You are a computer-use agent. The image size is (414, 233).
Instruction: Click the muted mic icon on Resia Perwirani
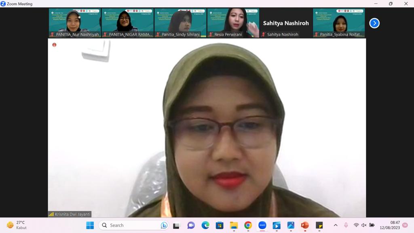click(x=210, y=35)
